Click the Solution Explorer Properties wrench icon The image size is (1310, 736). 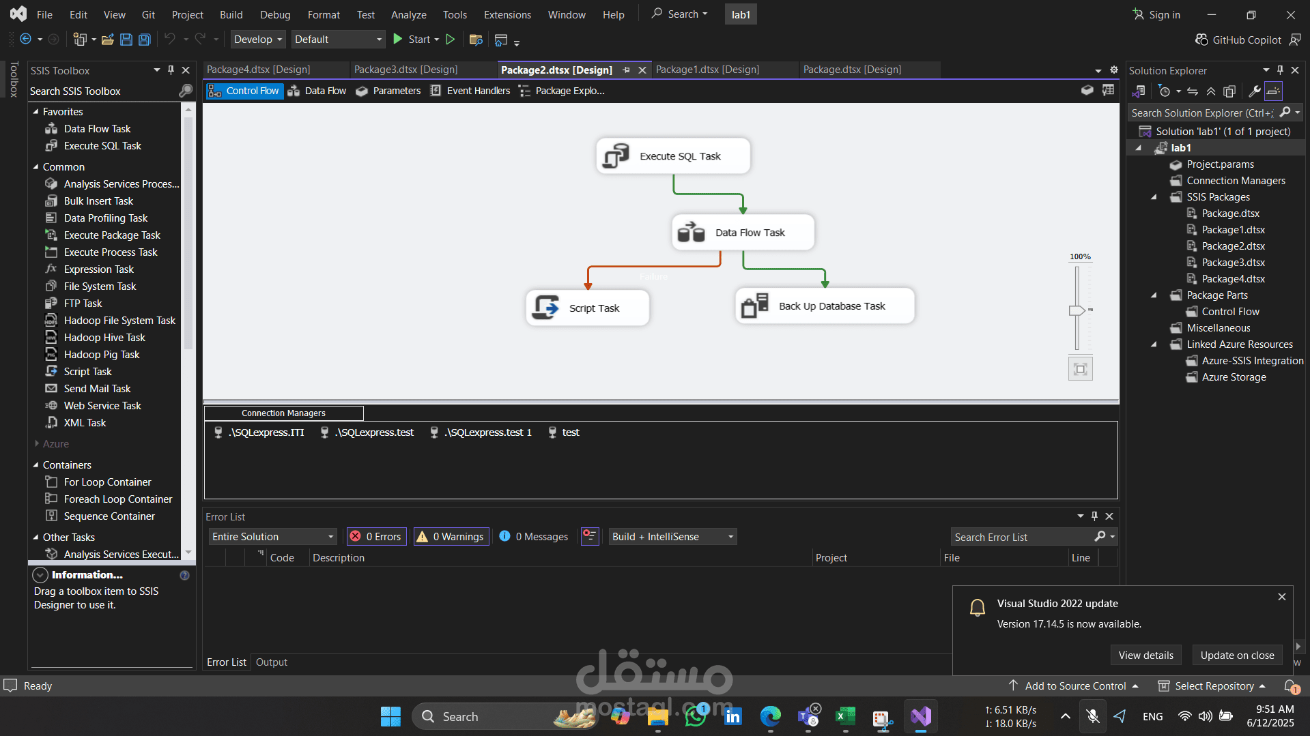(x=1254, y=91)
